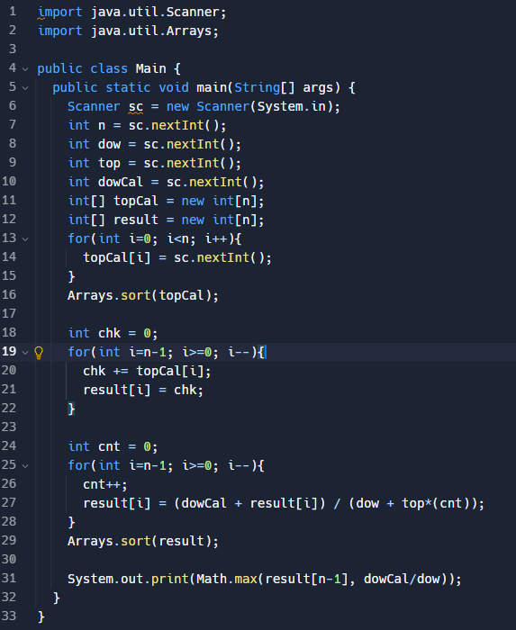Click 'System.in' on line 6
The width and height of the screenshot is (516, 630).
292,106
